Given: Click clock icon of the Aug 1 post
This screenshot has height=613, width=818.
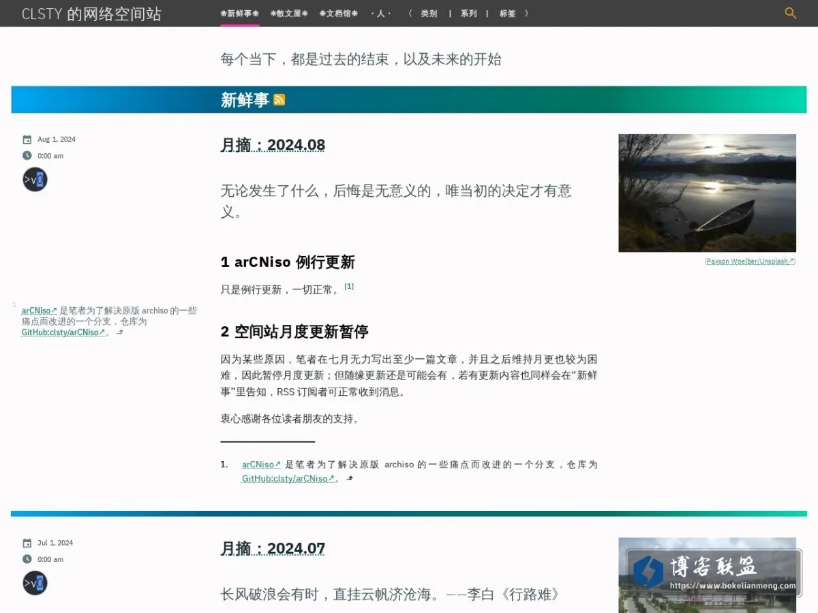Looking at the screenshot, I should pos(27,155).
